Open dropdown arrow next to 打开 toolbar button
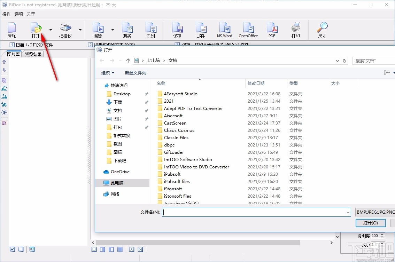This screenshot has width=395, height=262. coord(51,30)
